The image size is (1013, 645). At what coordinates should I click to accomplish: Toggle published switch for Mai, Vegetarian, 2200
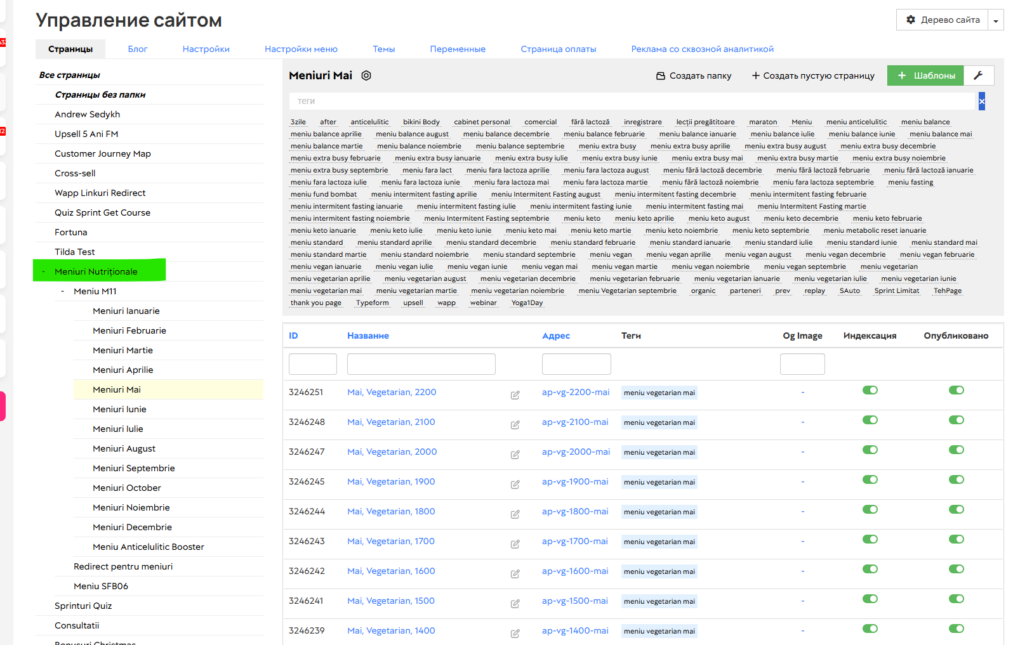click(x=957, y=390)
